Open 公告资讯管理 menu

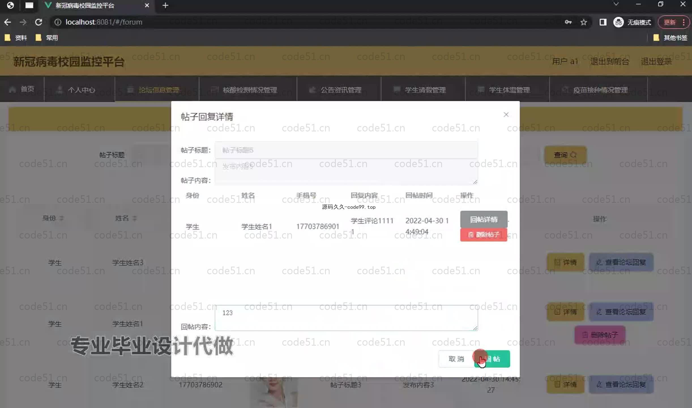(339, 90)
